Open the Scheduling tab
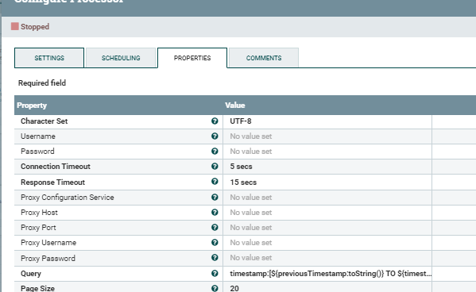Image resolution: width=476 pixels, height=292 pixels. click(x=121, y=58)
